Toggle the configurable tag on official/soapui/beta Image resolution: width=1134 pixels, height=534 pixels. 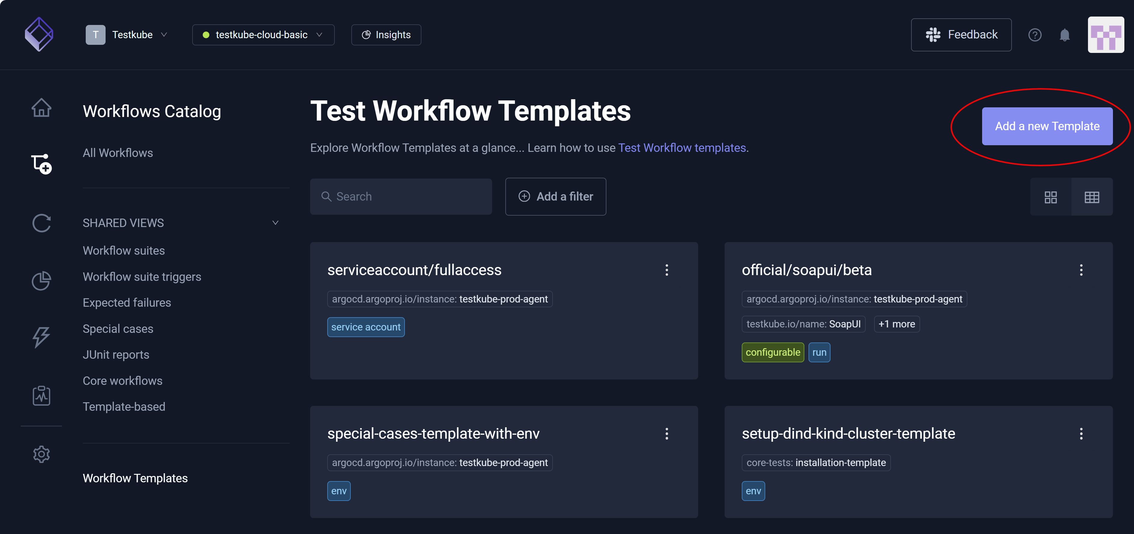[x=772, y=352]
